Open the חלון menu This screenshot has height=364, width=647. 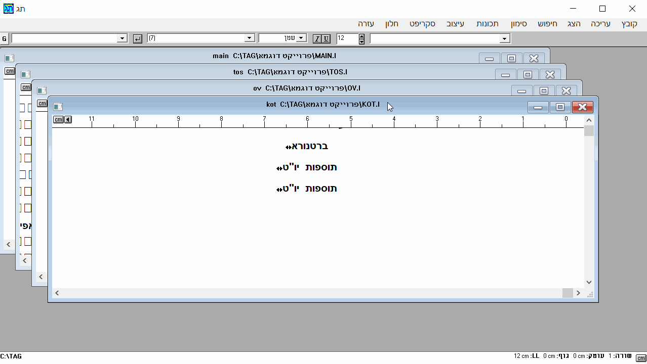point(392,24)
